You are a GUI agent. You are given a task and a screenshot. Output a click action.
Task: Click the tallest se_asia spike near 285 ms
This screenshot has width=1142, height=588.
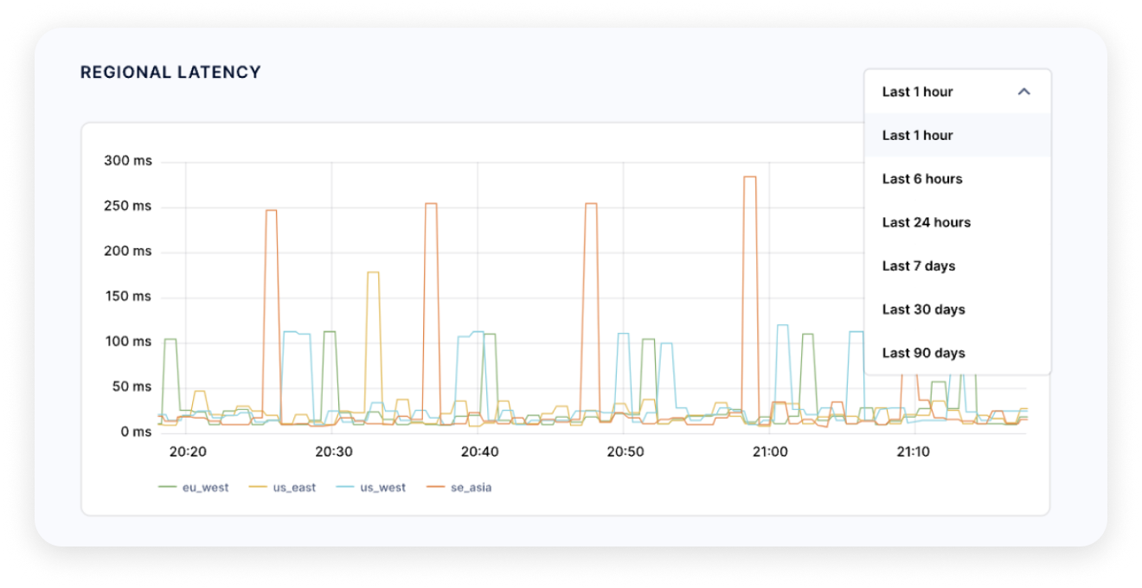click(749, 177)
